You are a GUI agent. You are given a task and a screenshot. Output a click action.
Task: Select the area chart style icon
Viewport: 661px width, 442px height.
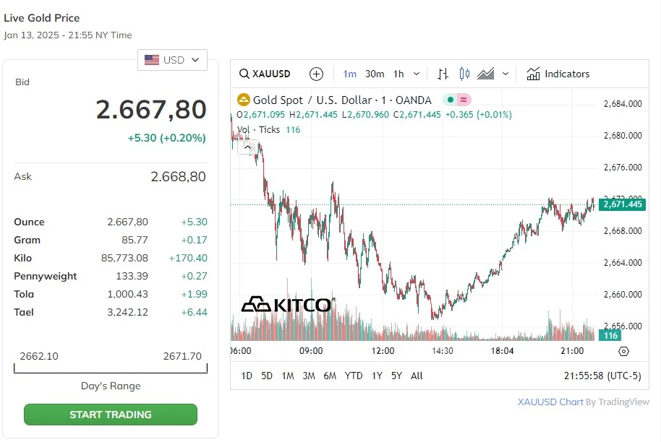click(486, 74)
